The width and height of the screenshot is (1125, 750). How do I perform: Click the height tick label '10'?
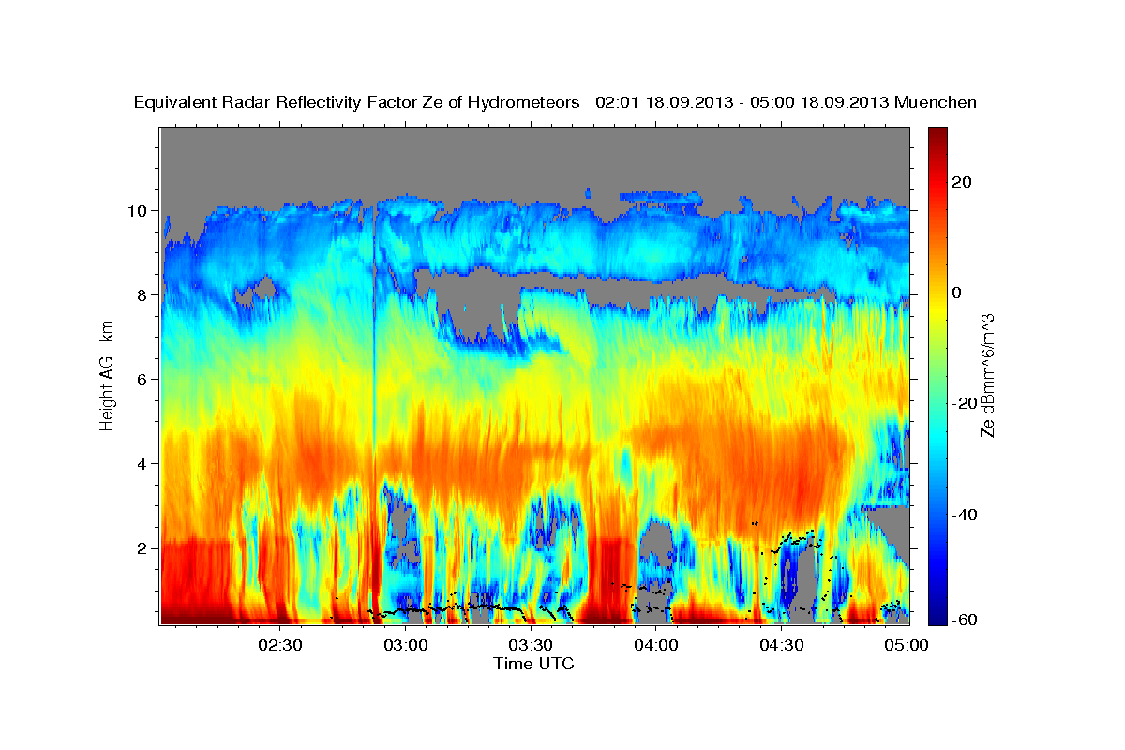tap(136, 210)
